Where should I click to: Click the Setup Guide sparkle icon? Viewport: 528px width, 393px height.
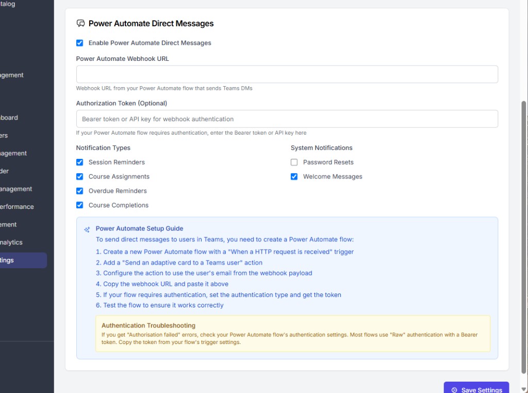[x=87, y=230]
